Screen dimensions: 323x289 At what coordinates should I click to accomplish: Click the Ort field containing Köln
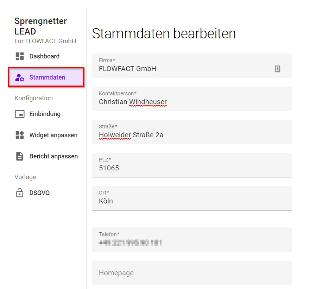(191, 198)
